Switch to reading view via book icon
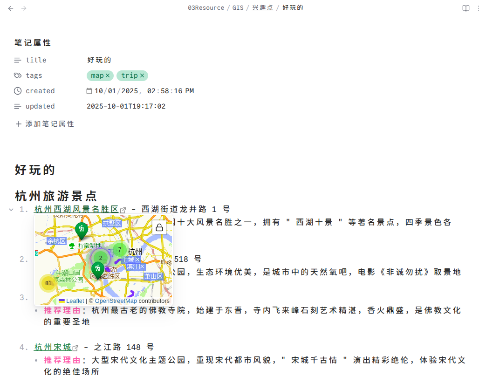Viewport: 479px width, 383px height. 465,8
